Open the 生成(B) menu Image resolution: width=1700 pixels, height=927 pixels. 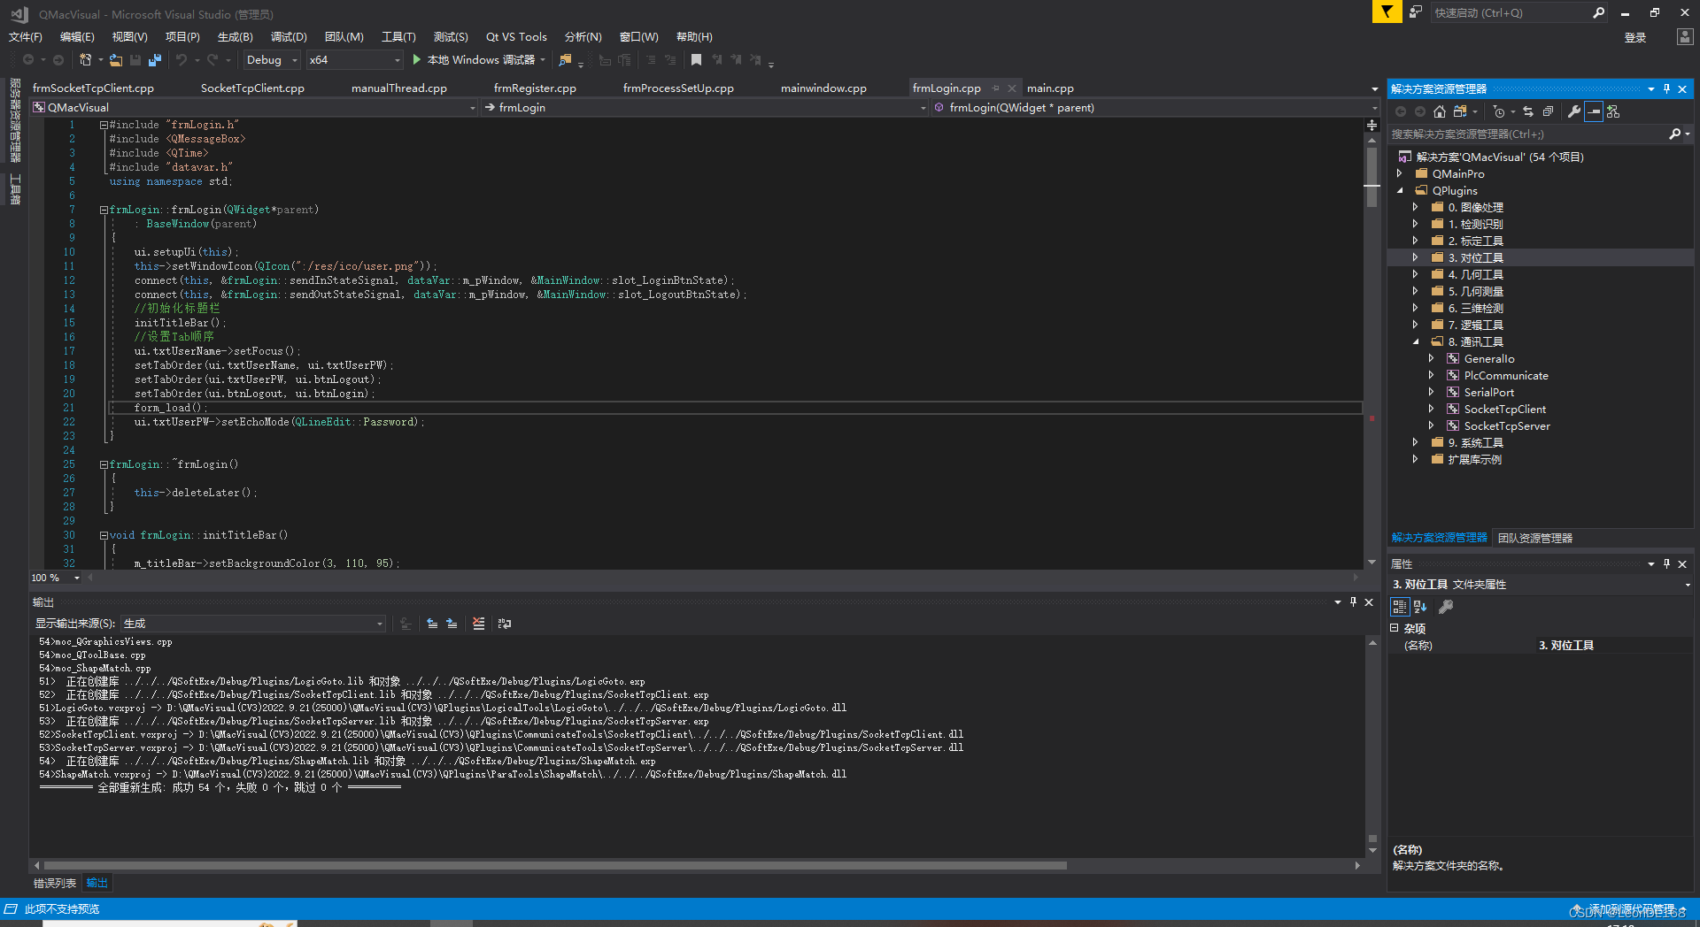coord(236,37)
